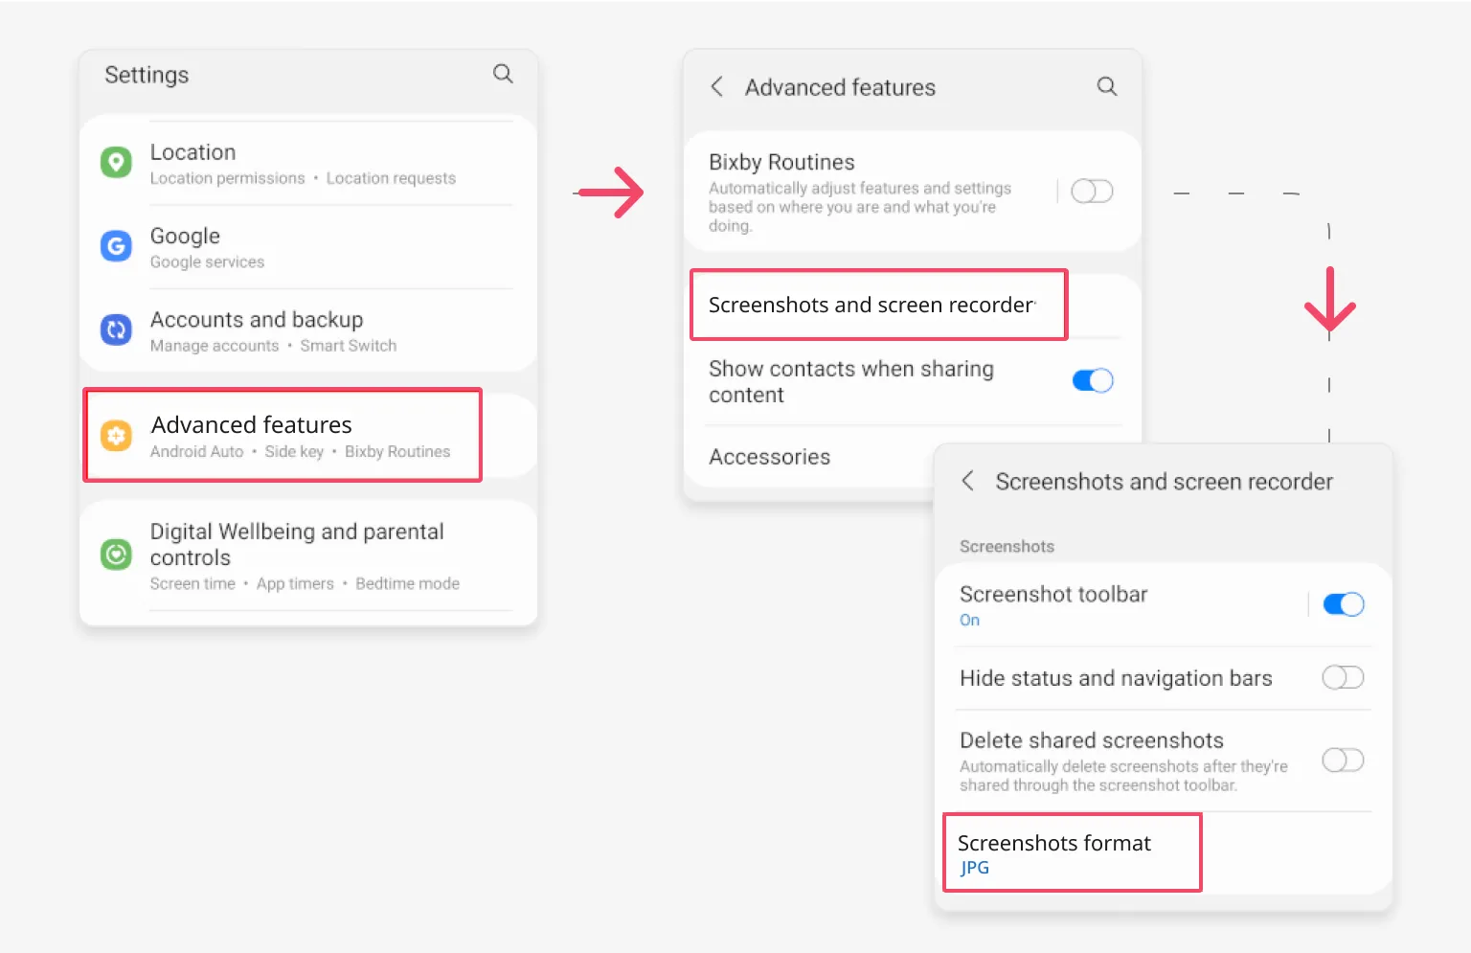Open Digital Wellbeing and parental controls

tap(308, 556)
